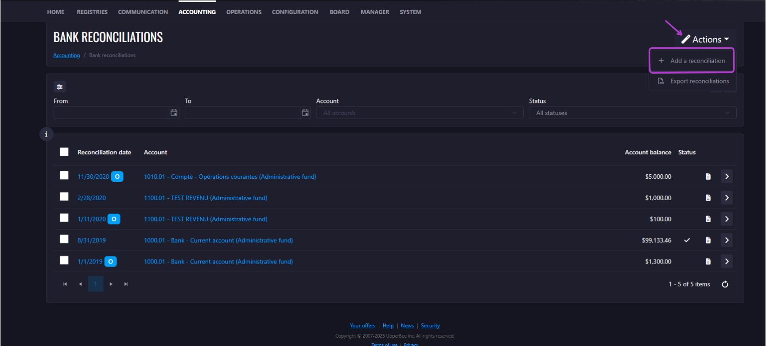Screen dimensions: 766x346
Task: Select Export reconciliations
Action: point(692,81)
